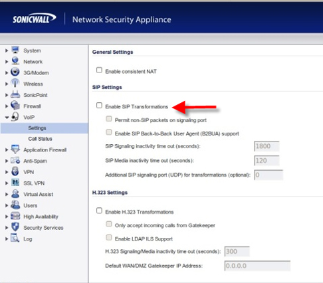
Task: Click the General Settings heading
Action: 113,52
